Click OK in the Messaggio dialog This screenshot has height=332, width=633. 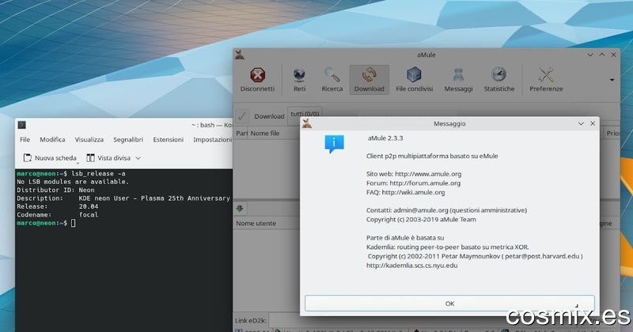(x=449, y=304)
